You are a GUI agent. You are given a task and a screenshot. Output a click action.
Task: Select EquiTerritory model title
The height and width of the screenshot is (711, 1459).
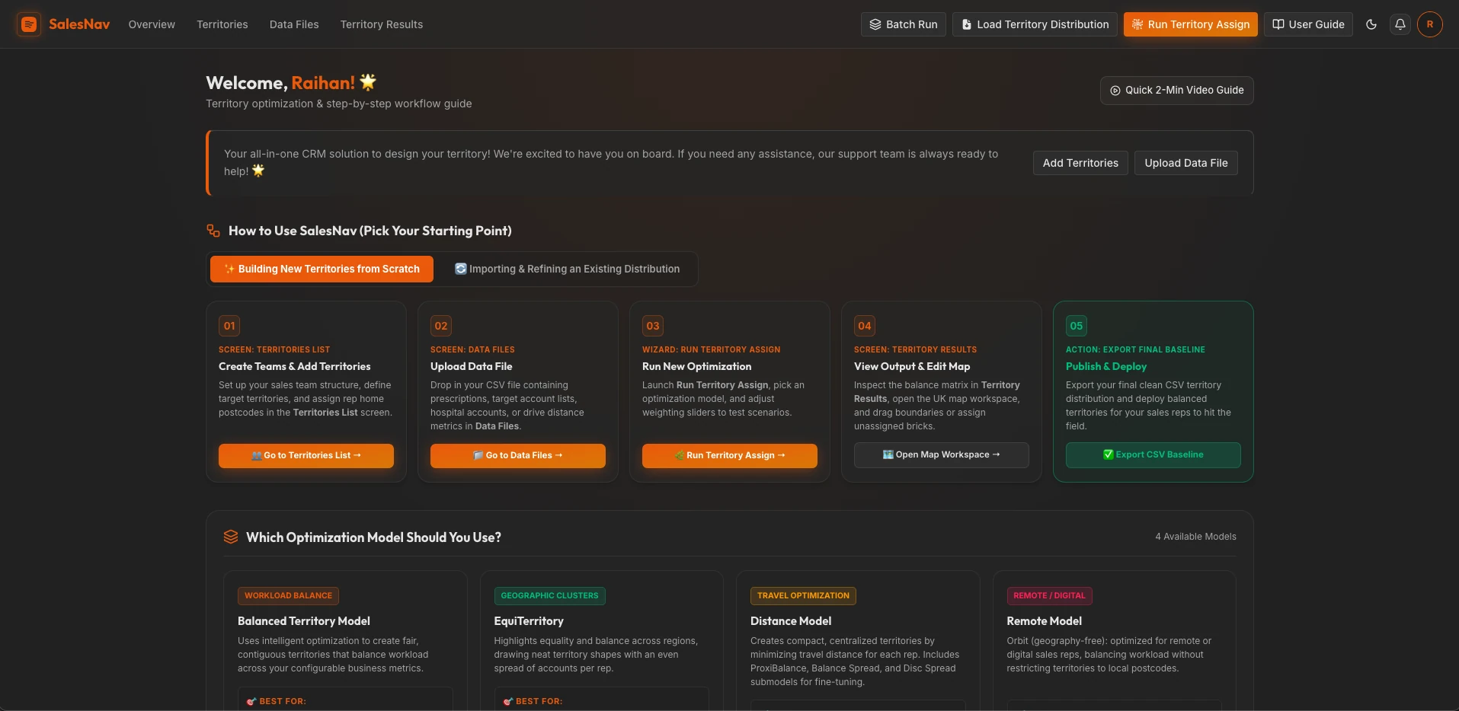point(529,621)
